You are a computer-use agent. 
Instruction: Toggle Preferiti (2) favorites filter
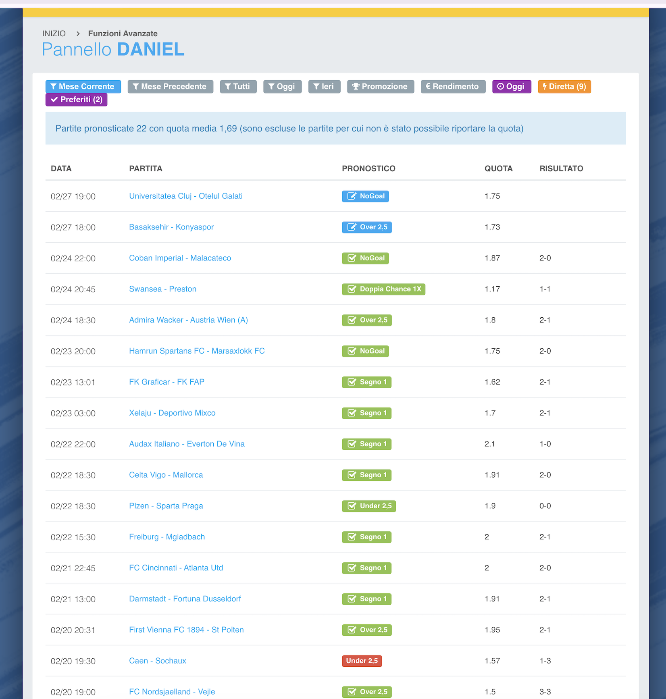[x=77, y=100]
